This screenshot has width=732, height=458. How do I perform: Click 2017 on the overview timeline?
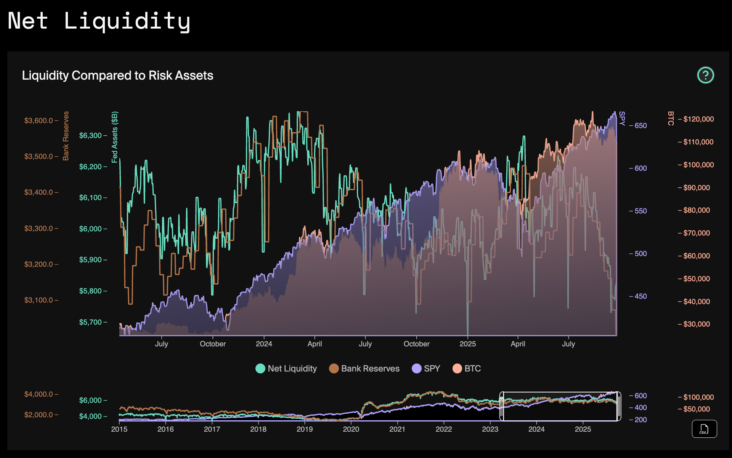click(x=212, y=429)
